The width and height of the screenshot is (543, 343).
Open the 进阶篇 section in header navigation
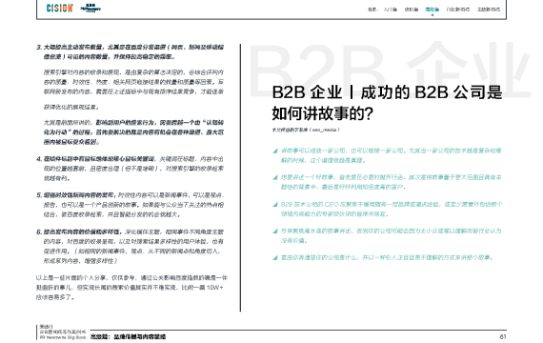pos(411,10)
